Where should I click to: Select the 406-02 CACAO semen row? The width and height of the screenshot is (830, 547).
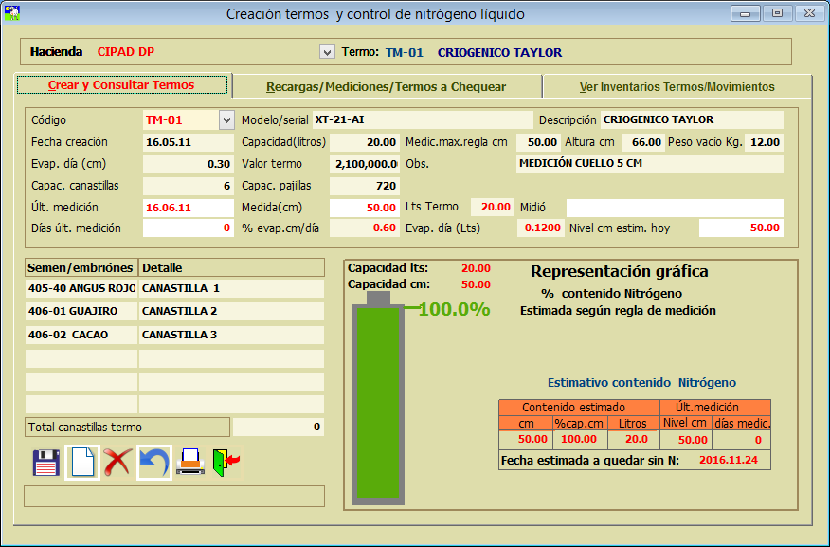click(x=81, y=335)
